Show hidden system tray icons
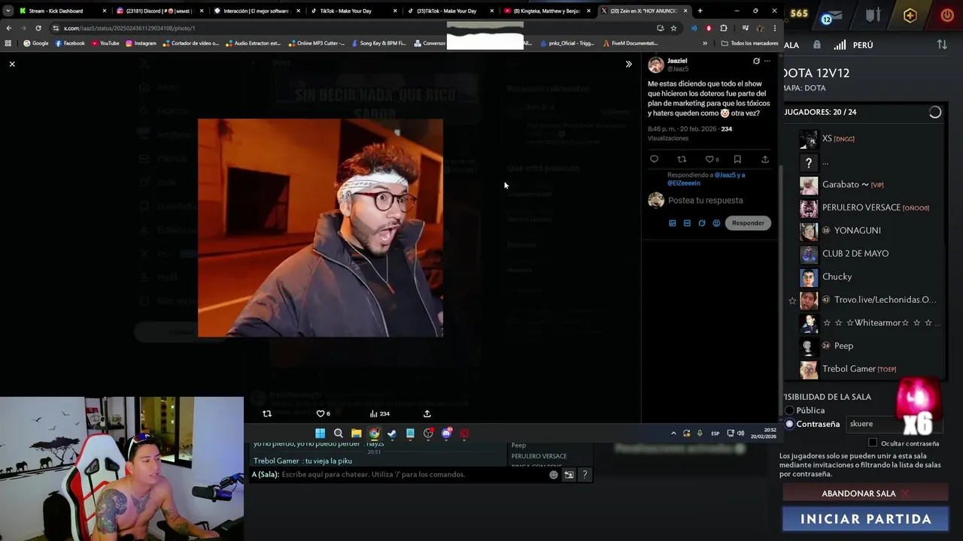 (673, 433)
